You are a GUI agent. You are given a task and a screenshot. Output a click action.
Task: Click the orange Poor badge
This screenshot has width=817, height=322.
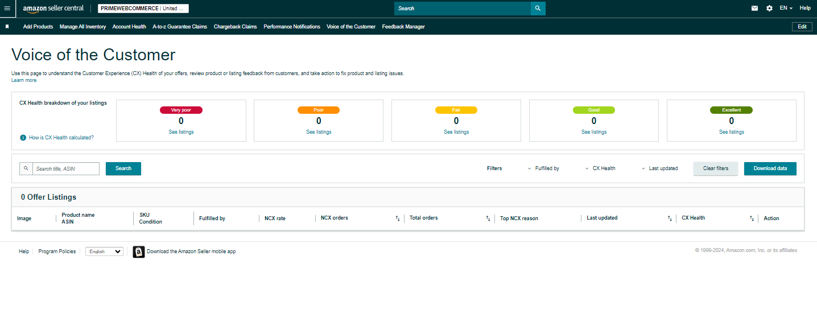coord(319,110)
